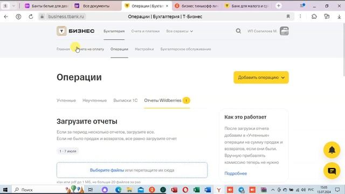This screenshot has height=194, width=345.
Task: Go to Главная subsection
Action: tap(63, 49)
